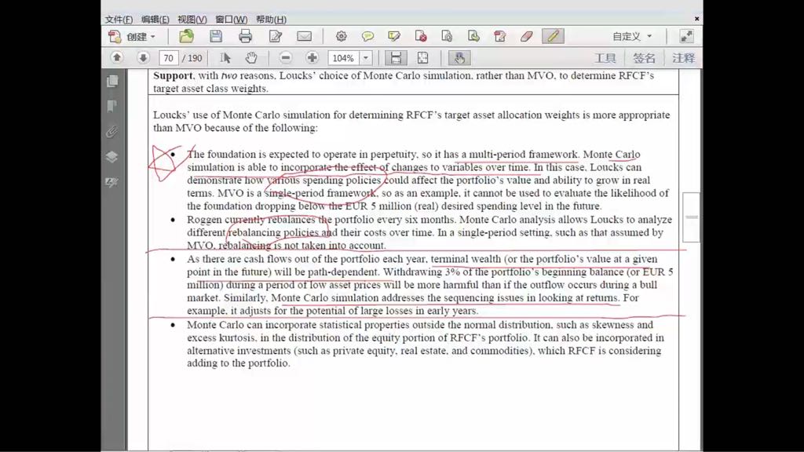Click the page number input field
The image size is (804, 452).
(x=168, y=58)
